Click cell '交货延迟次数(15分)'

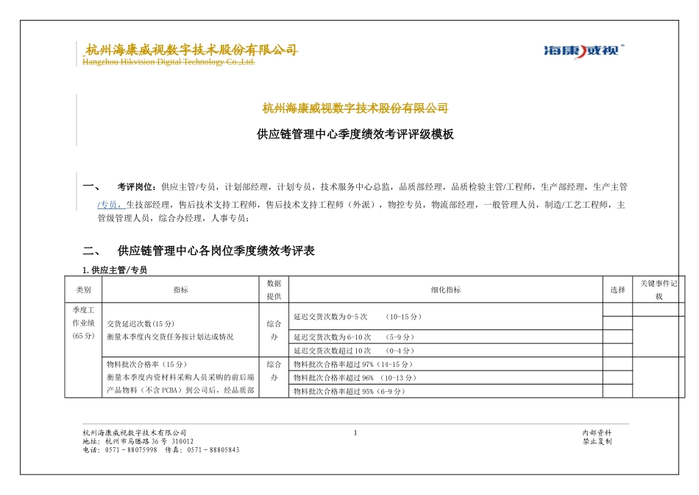pyautogui.click(x=141, y=323)
